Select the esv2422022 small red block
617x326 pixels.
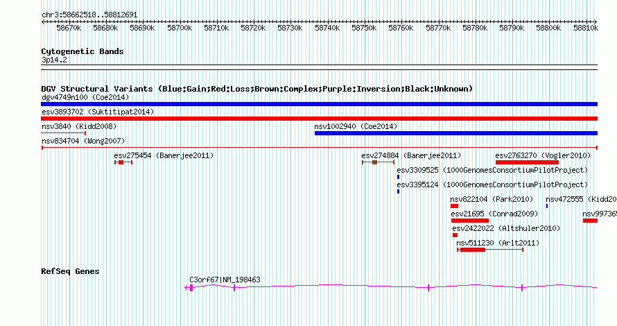(455, 235)
